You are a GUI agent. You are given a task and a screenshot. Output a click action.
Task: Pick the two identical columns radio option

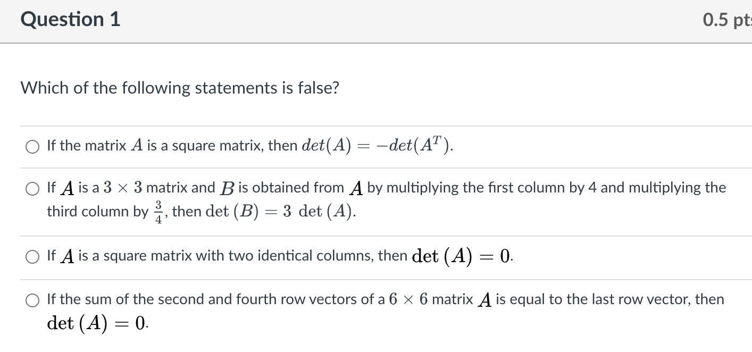[x=32, y=257]
